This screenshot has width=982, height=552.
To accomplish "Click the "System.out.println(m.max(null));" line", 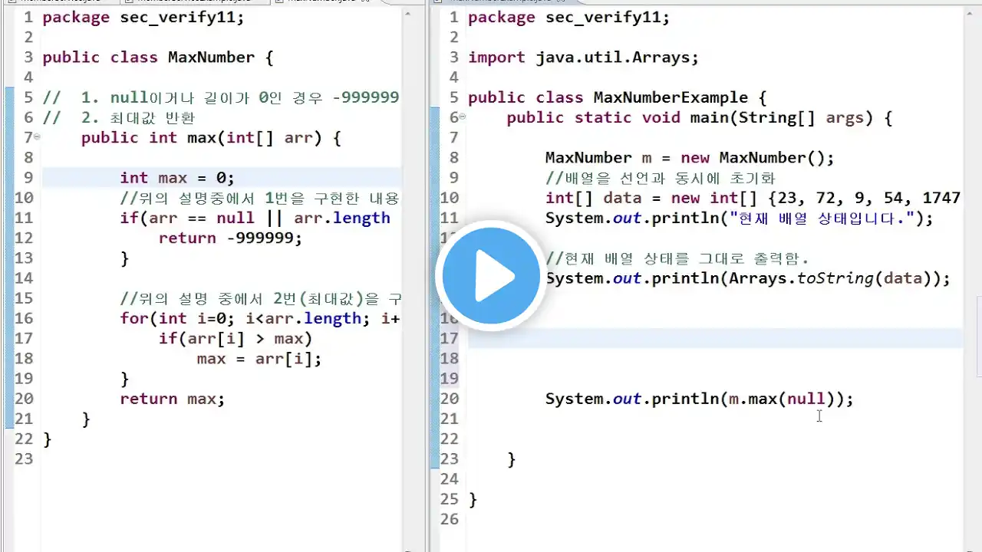I will [x=700, y=399].
